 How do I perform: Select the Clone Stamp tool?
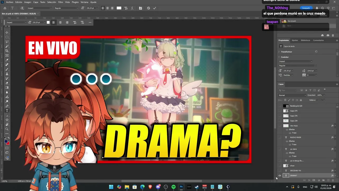tap(7, 74)
